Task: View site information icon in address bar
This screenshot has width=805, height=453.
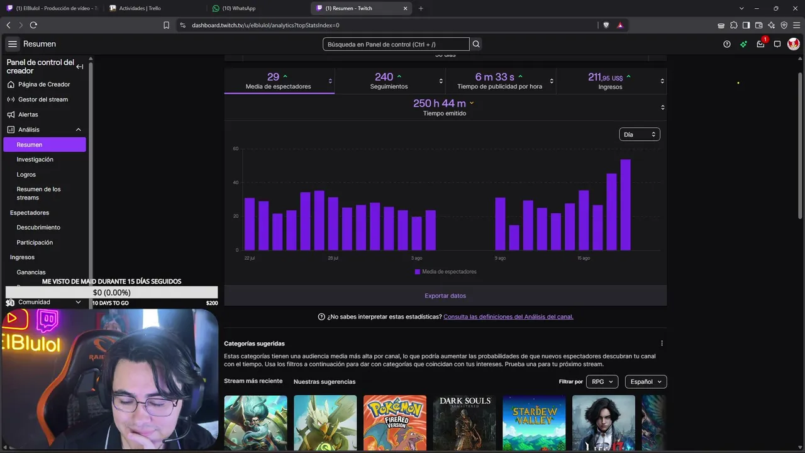Action: (183, 25)
